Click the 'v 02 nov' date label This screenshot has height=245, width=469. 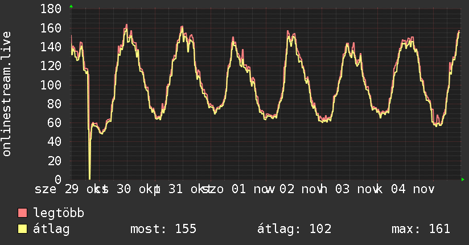tap(298, 189)
